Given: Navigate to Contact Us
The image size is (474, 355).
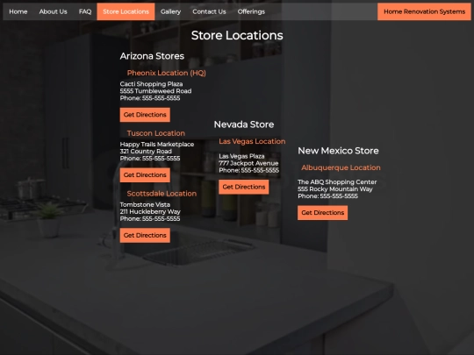Looking at the screenshot, I should point(209,11).
